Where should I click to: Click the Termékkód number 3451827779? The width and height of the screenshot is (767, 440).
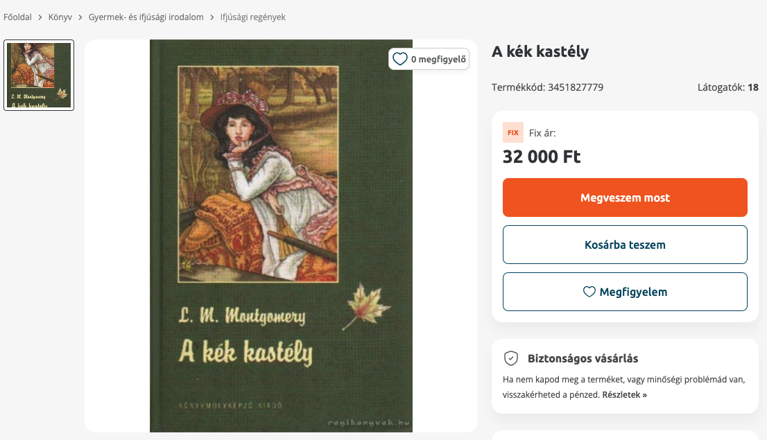pos(576,87)
